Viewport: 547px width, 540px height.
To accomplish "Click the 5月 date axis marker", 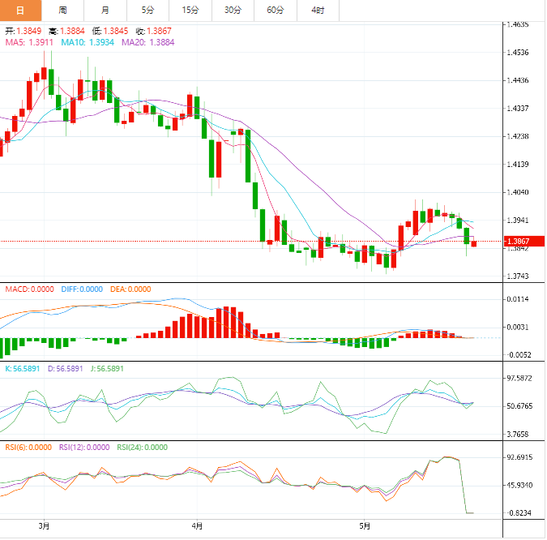I will [x=365, y=526].
